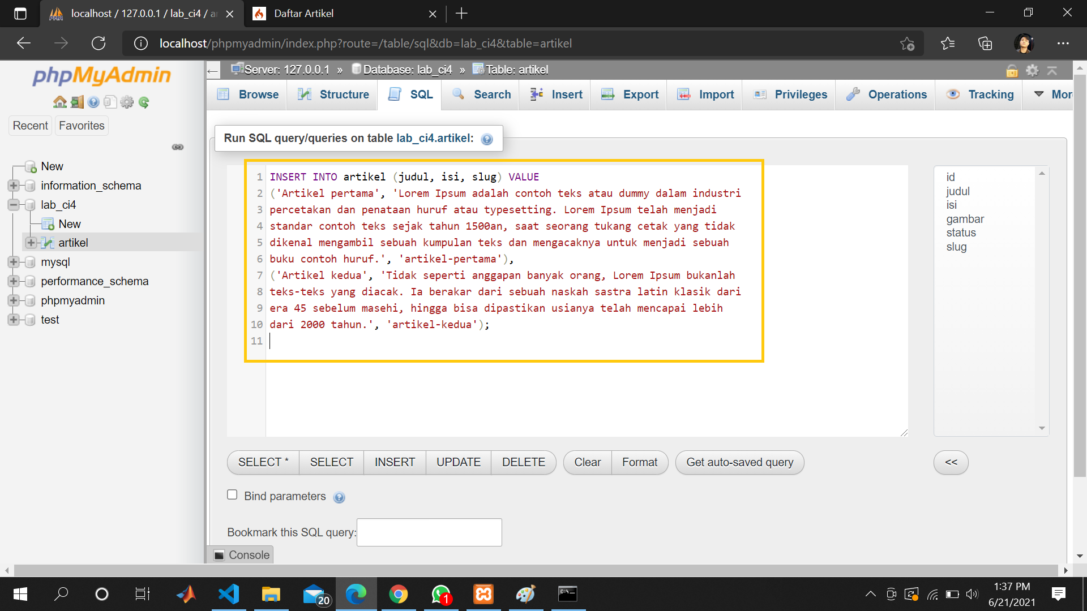Click the Format button
The width and height of the screenshot is (1087, 611).
(x=640, y=462)
